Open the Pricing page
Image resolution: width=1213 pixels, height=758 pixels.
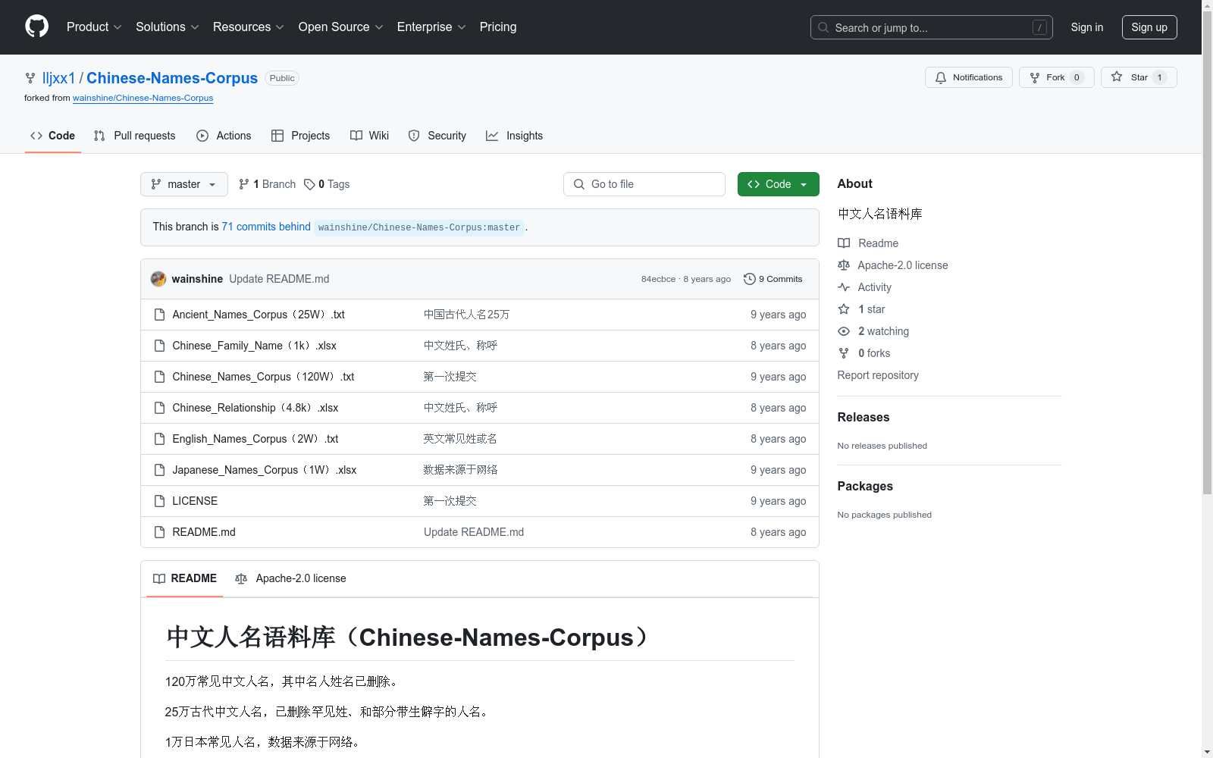pos(498,27)
